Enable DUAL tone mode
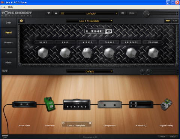The width and height of the screenshot is (180, 139). click(x=132, y=13)
